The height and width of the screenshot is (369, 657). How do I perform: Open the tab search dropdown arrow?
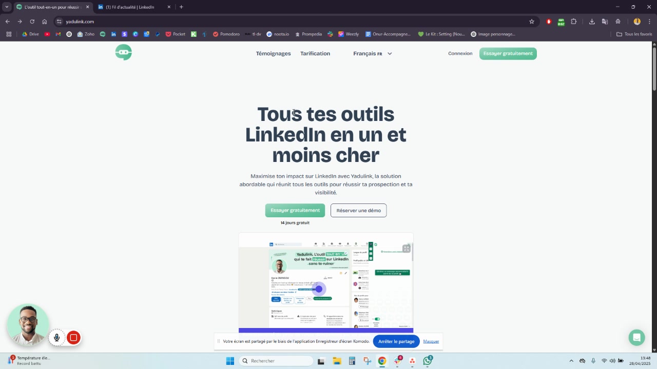click(x=7, y=7)
